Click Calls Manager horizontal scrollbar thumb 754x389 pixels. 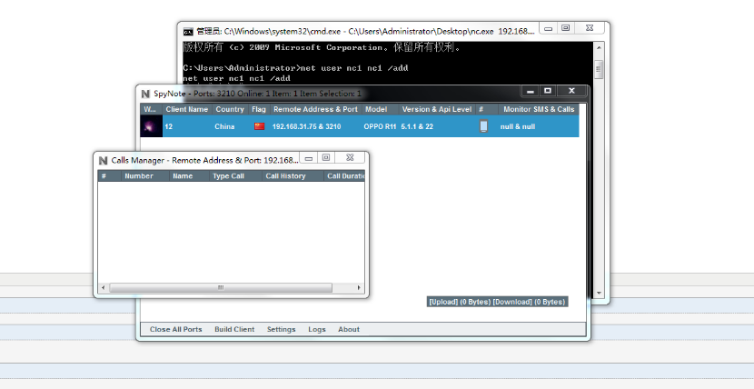[x=221, y=287]
